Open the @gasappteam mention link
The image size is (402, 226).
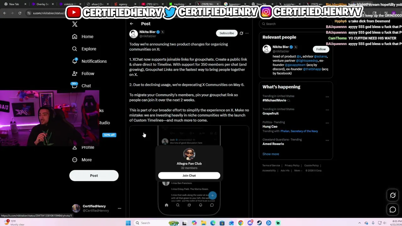point(295,65)
